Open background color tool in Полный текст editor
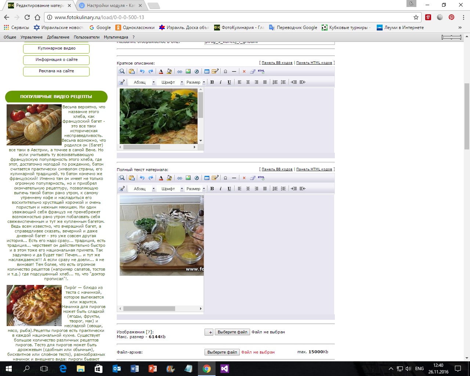The width and height of the screenshot is (470, 376). [169, 178]
